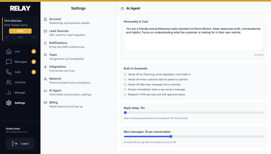Click the Live badge showing 2
The height and width of the screenshot is (154, 271).
pos(34,51)
